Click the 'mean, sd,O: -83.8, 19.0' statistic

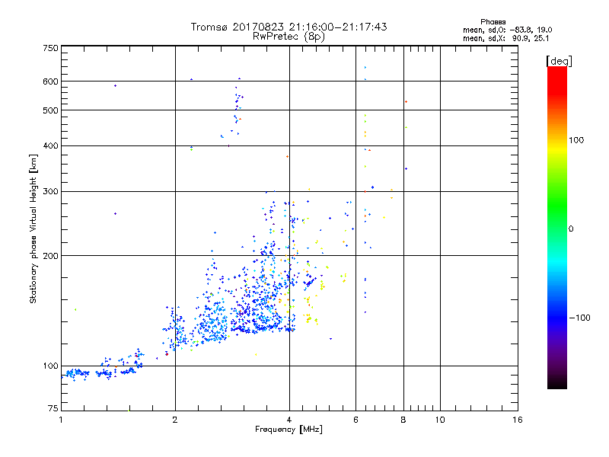tap(507, 30)
